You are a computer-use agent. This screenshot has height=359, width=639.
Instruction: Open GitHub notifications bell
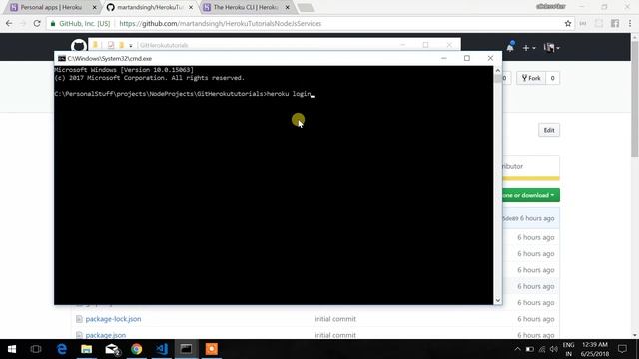[510, 47]
